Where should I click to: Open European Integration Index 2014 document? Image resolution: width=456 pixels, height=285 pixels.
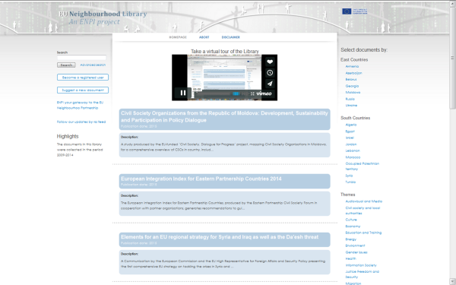(201, 179)
